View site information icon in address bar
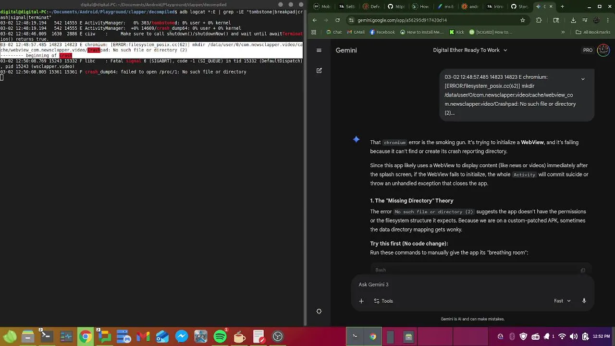615x346 pixels. [x=352, y=20]
